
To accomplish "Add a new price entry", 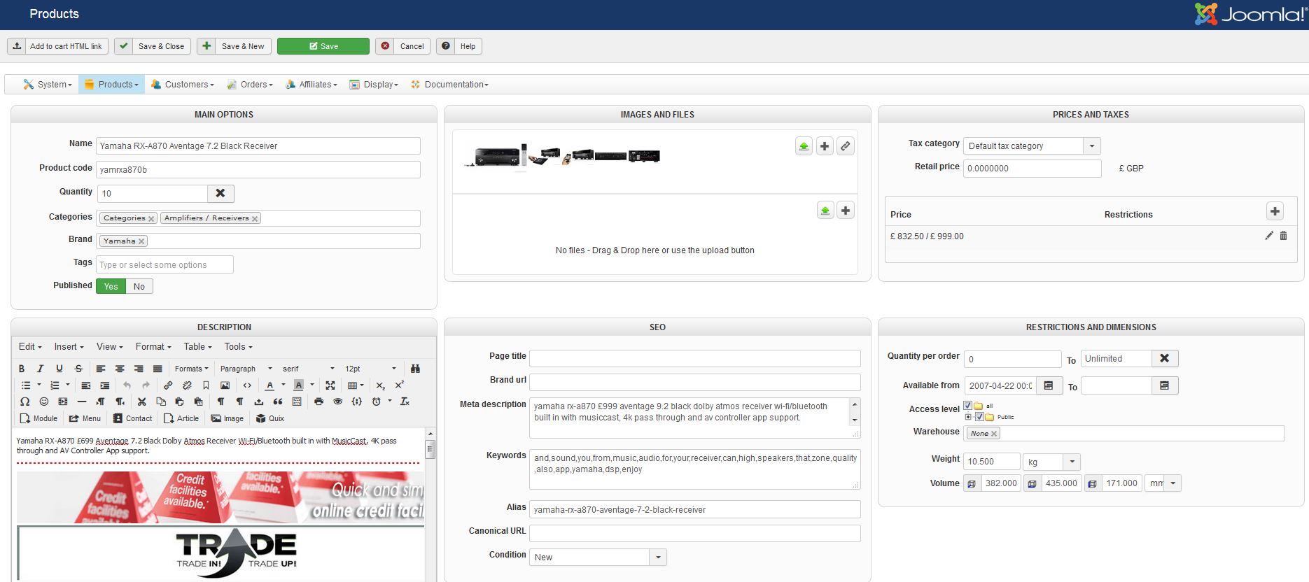I will coord(1275,211).
